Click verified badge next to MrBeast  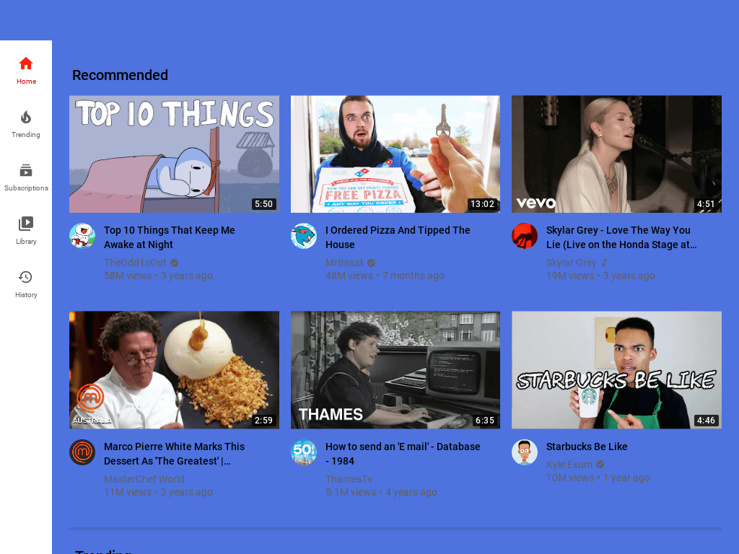click(x=372, y=263)
